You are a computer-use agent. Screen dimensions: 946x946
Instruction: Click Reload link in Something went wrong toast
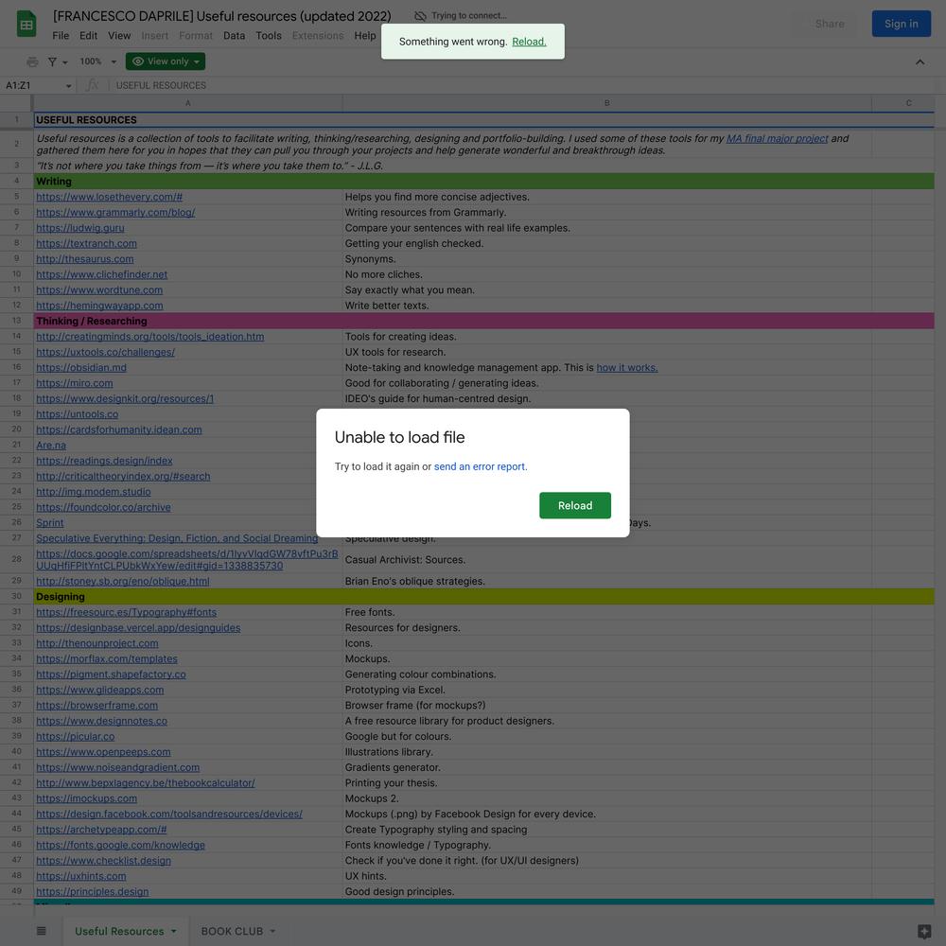point(529,42)
